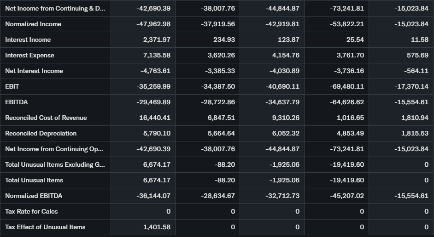Select the -69,480.11 EBIT cell
Screen dimensions: 434x237
coord(347,86)
